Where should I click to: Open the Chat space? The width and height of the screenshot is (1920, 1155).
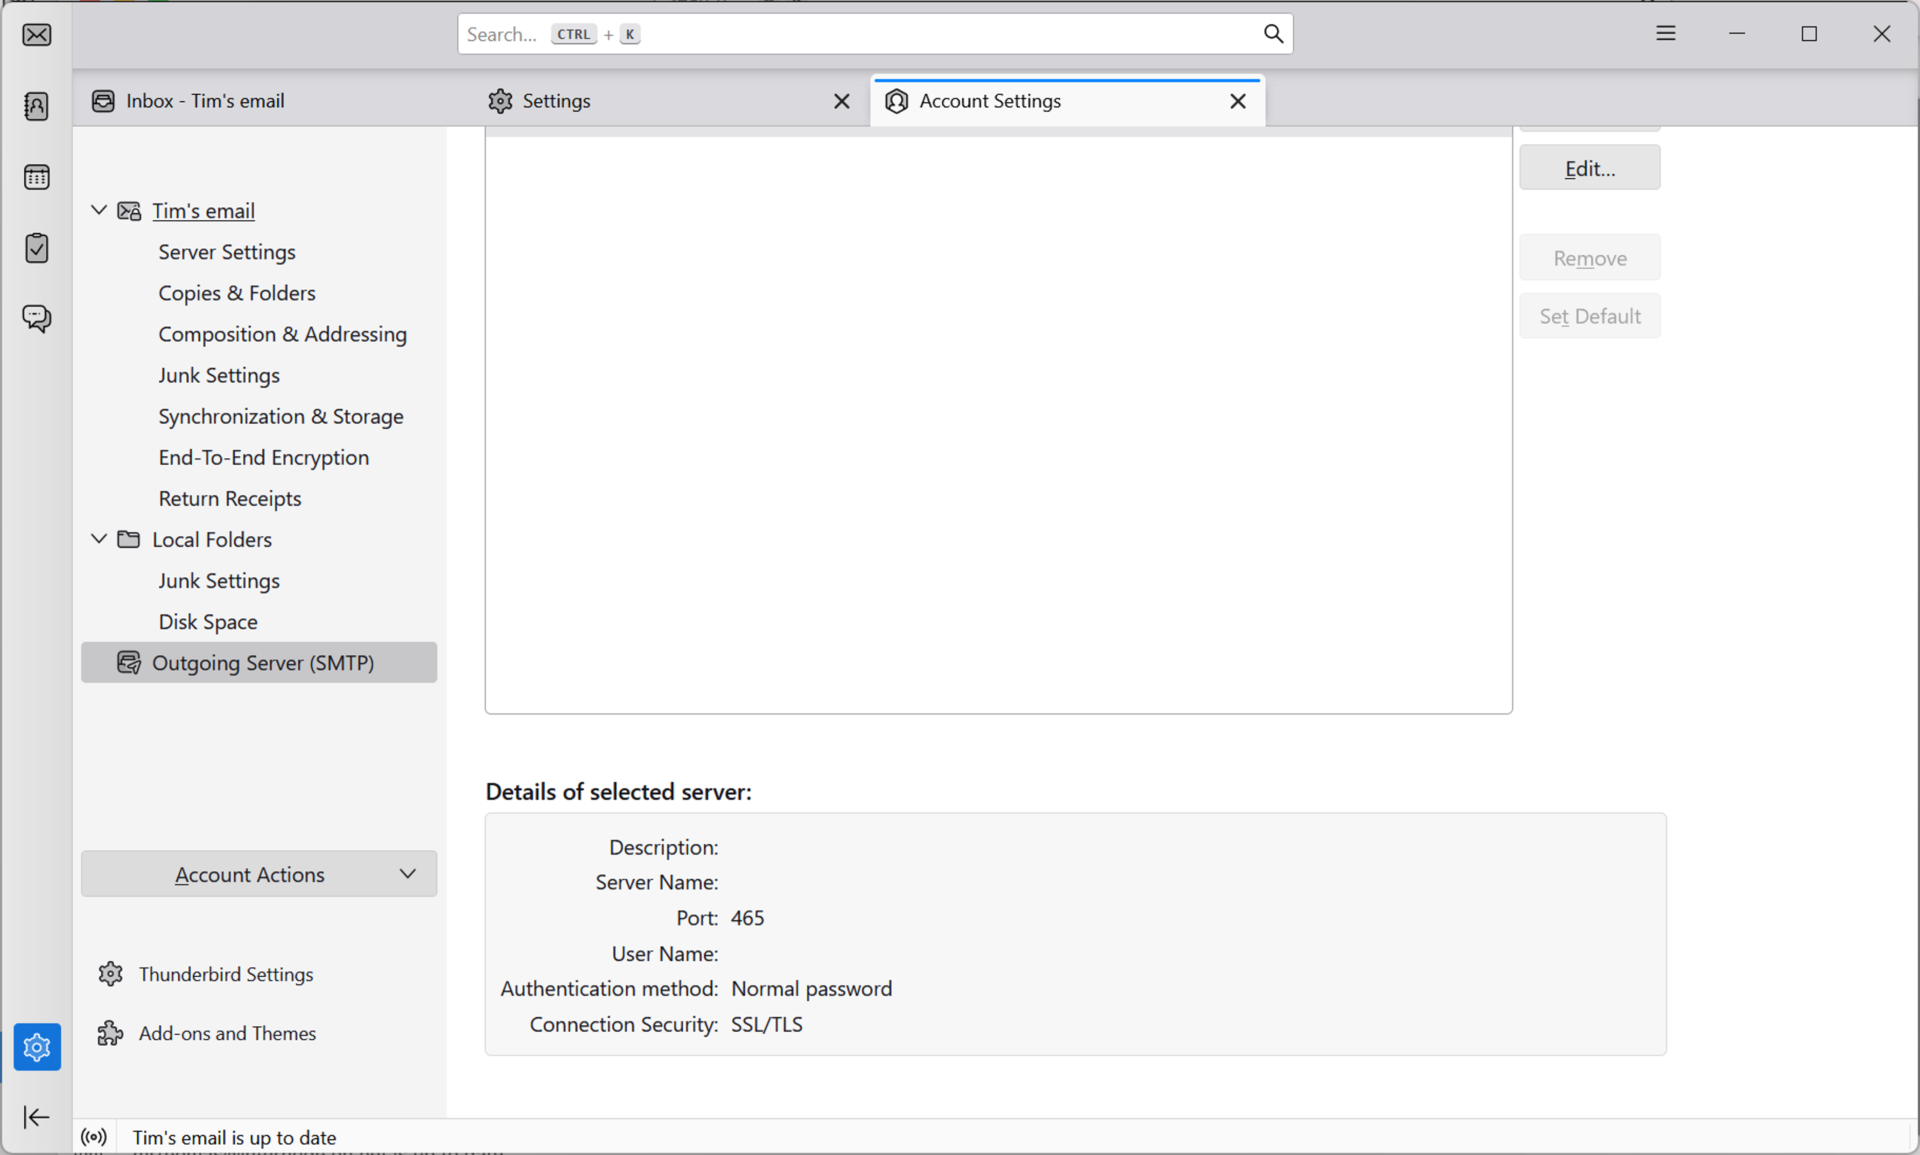(36, 318)
